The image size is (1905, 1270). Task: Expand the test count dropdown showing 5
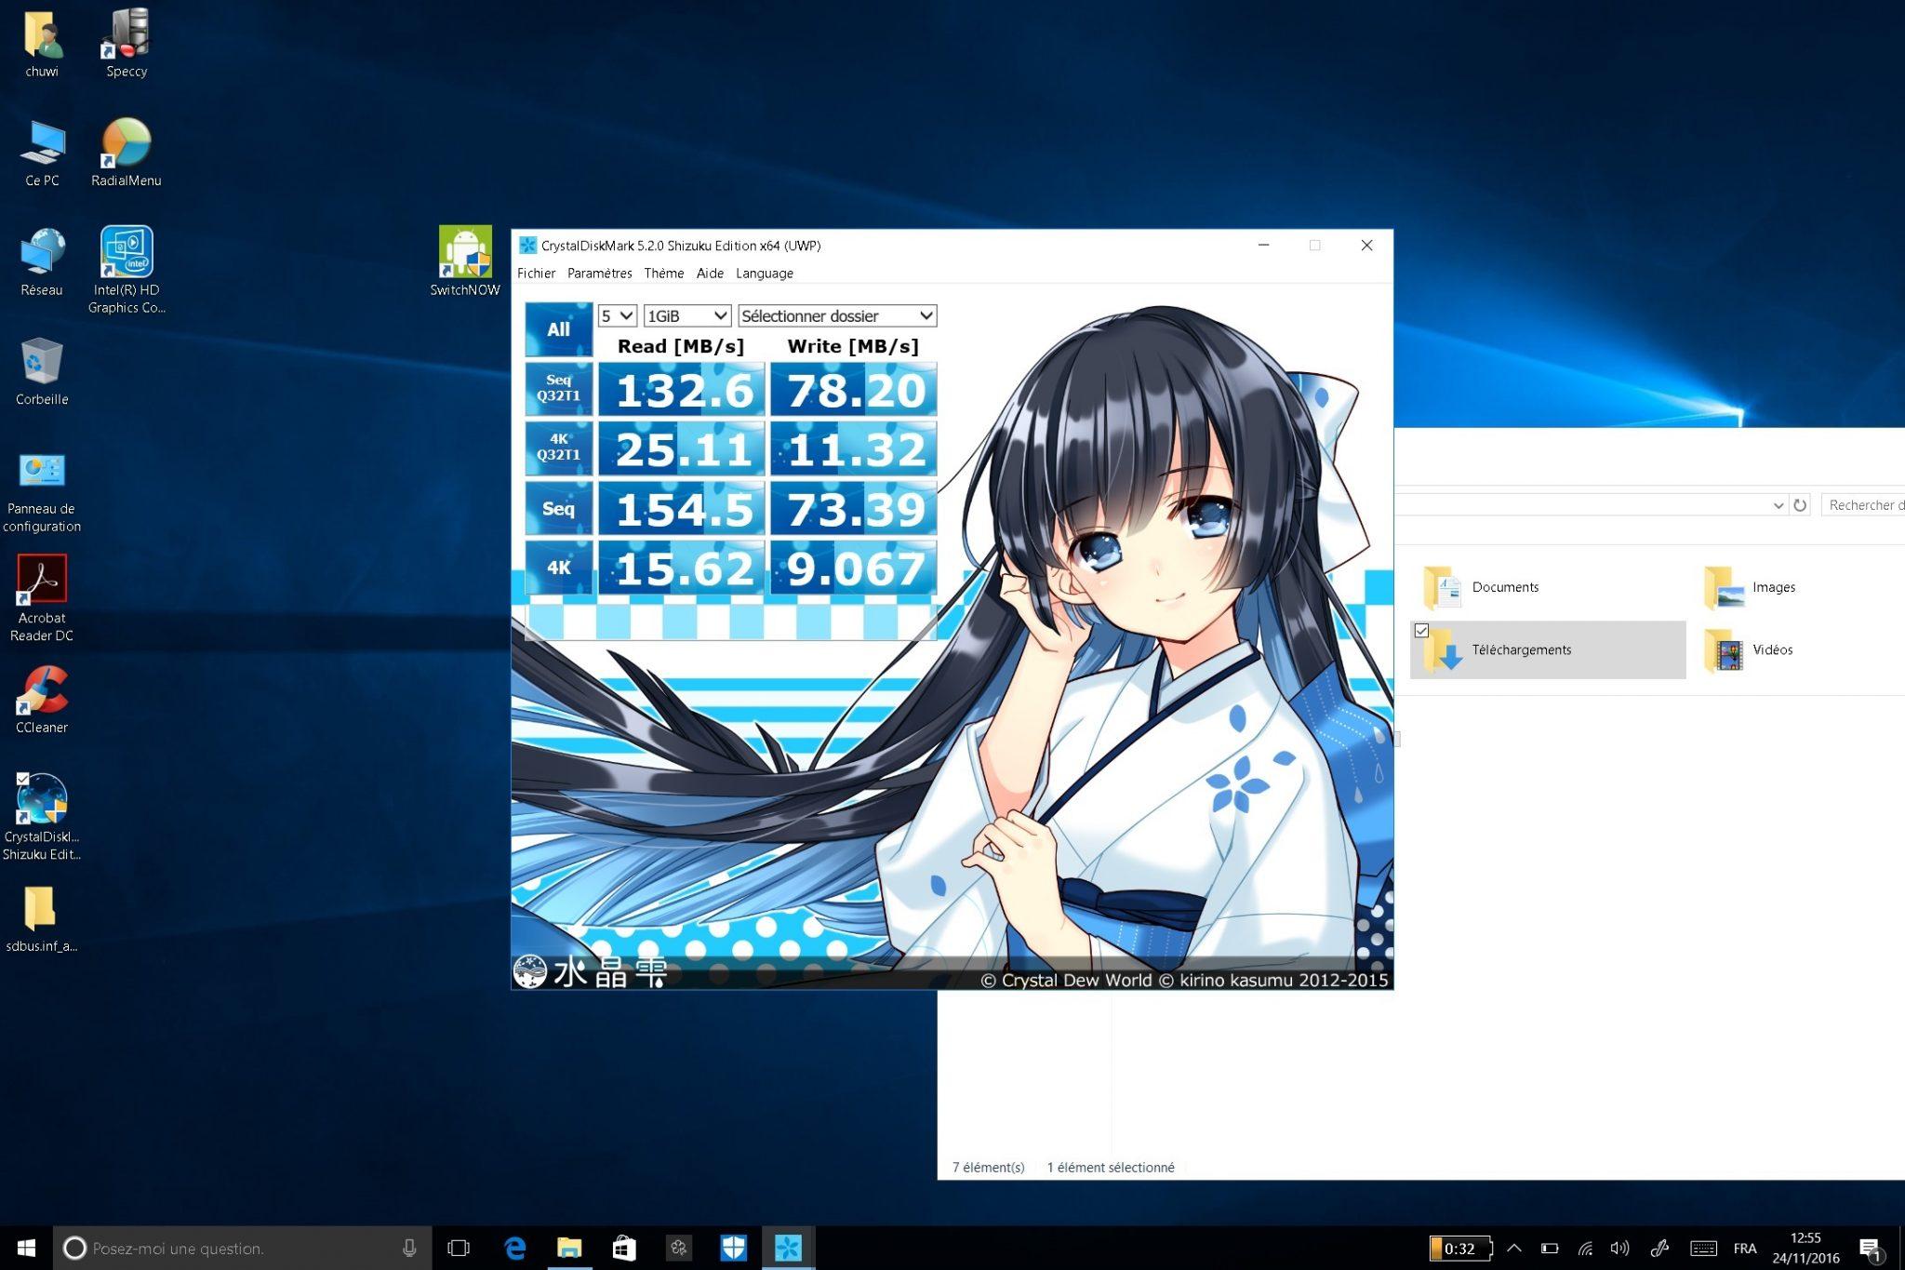[617, 316]
